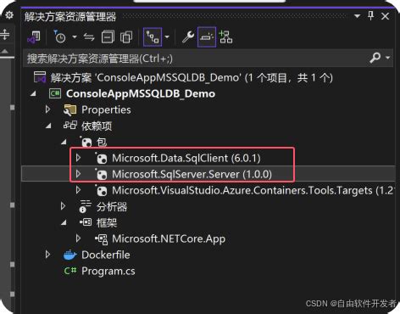Expand the 分析器 analyzers node
Viewport: 400px width, 314px height.
pos(63,206)
